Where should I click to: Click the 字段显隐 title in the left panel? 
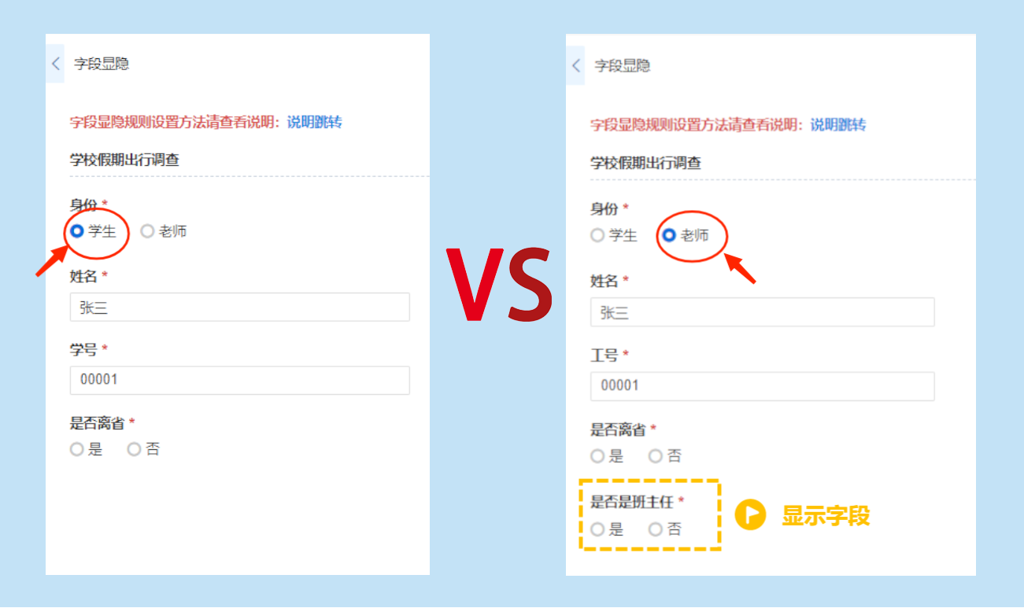click(102, 64)
